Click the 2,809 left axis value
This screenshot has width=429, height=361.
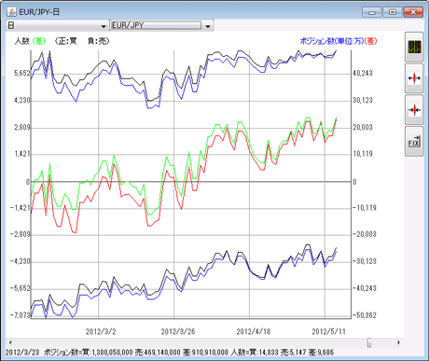pyautogui.click(x=22, y=127)
